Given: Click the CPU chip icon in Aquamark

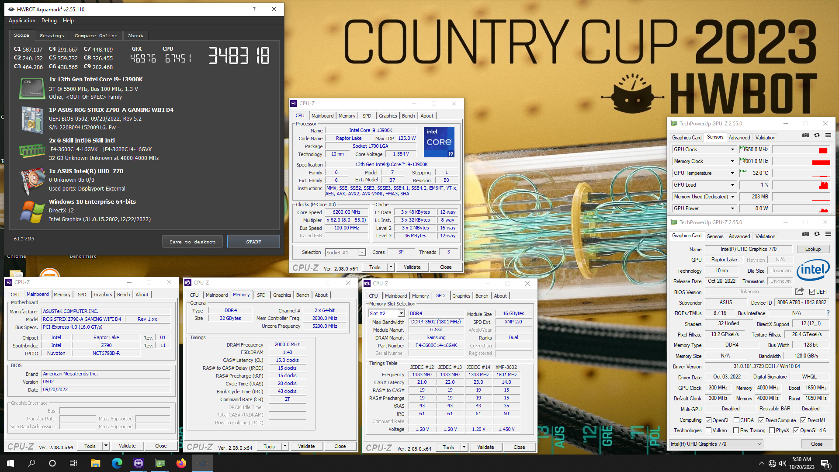Looking at the screenshot, I should point(32,88).
